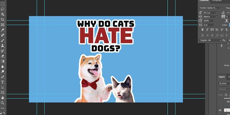Switch to the Paragraph tab

click(217, 1)
